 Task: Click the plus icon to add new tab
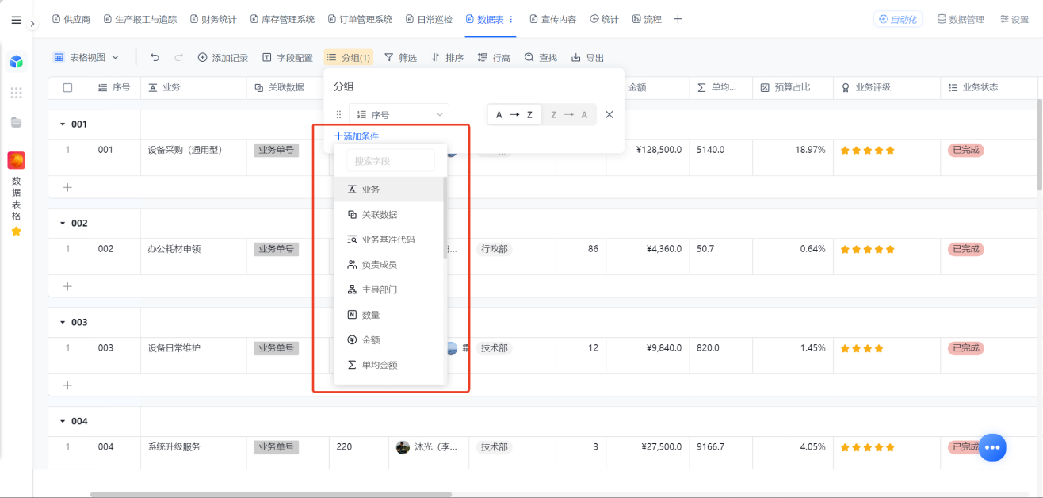pos(678,19)
